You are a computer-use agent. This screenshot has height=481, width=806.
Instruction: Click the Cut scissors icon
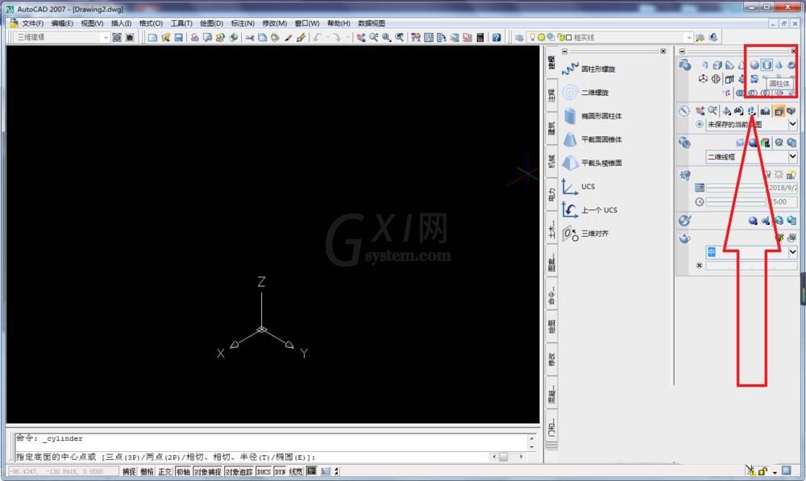[250, 38]
